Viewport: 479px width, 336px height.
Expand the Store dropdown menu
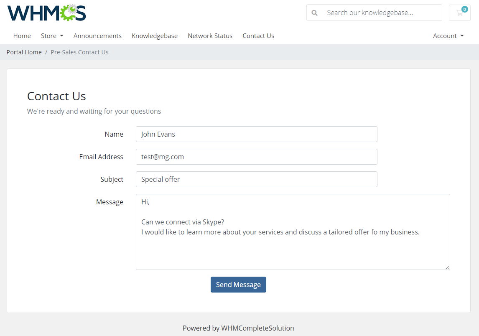click(x=52, y=36)
